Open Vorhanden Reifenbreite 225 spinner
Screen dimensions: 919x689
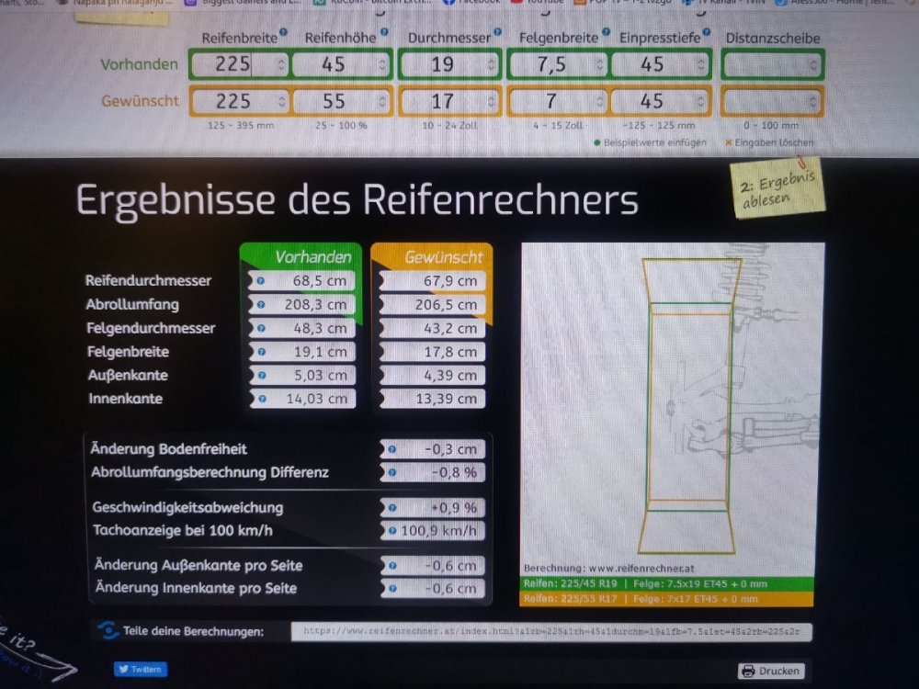(x=280, y=65)
